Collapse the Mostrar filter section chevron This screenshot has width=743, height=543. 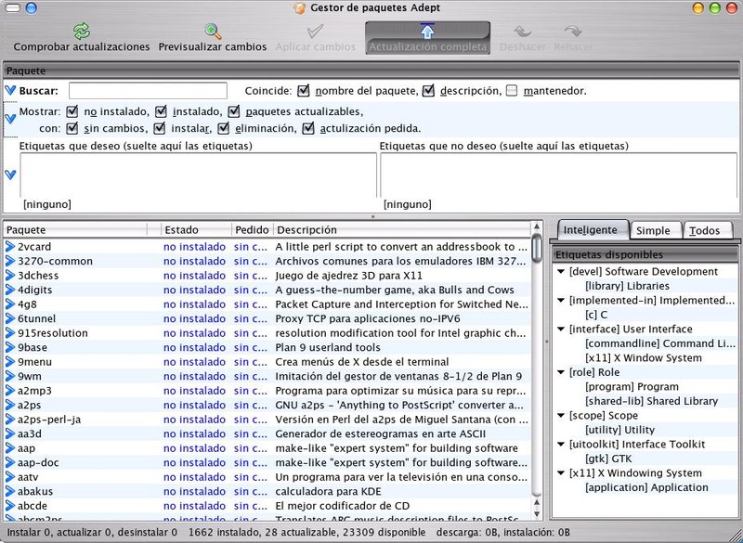click(10, 119)
